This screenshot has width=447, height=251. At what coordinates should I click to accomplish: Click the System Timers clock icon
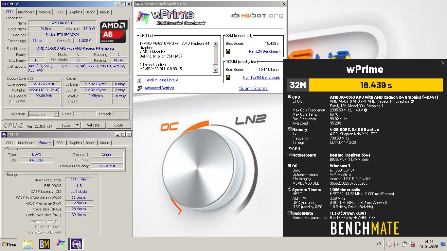click(x=289, y=190)
